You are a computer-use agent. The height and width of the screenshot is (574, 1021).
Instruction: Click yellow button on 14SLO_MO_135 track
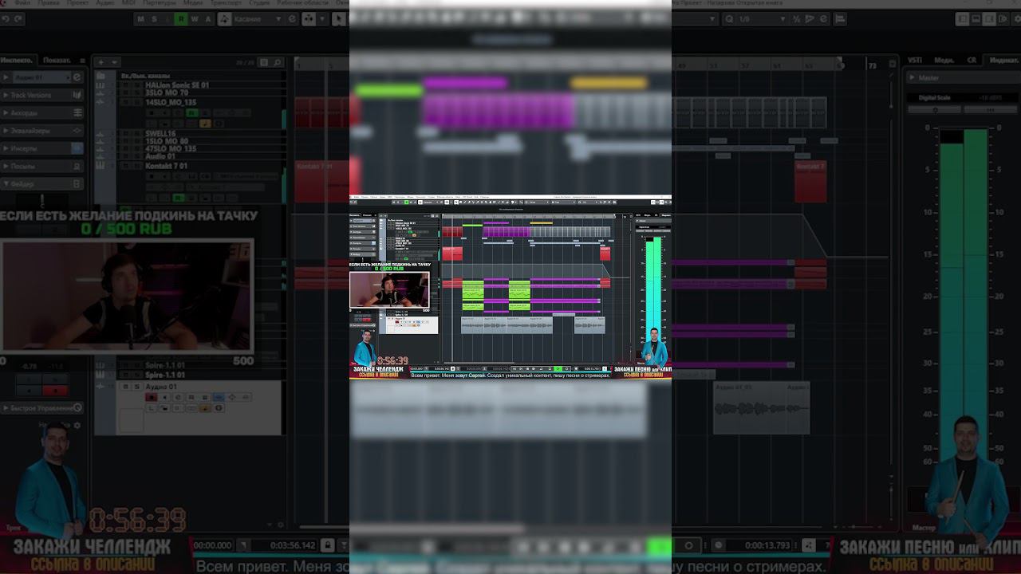pos(205,123)
